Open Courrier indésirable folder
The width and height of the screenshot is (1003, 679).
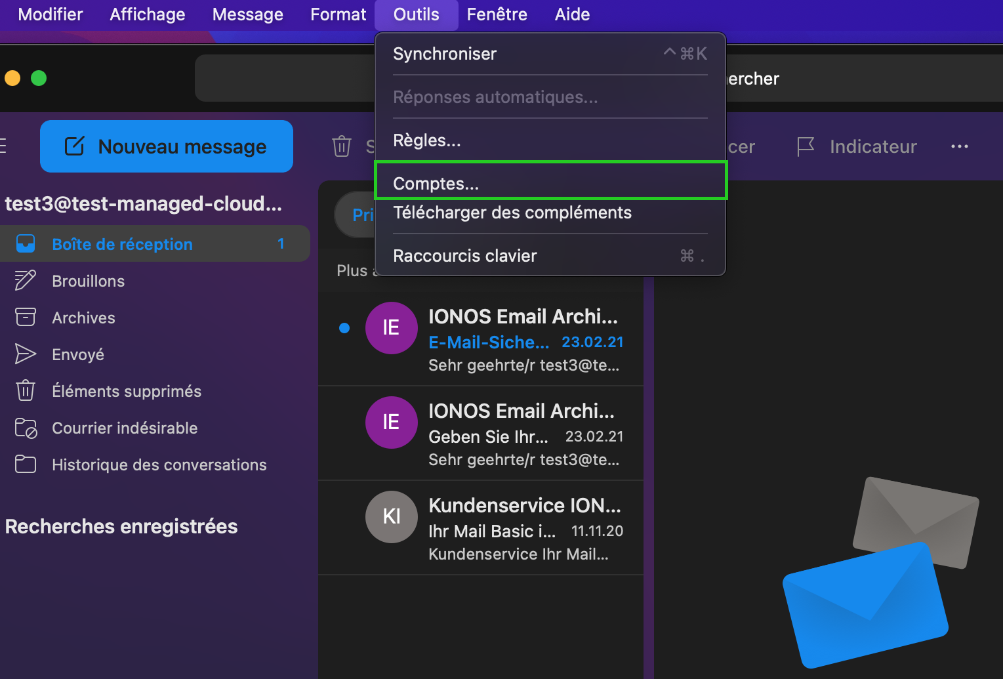pos(155,428)
